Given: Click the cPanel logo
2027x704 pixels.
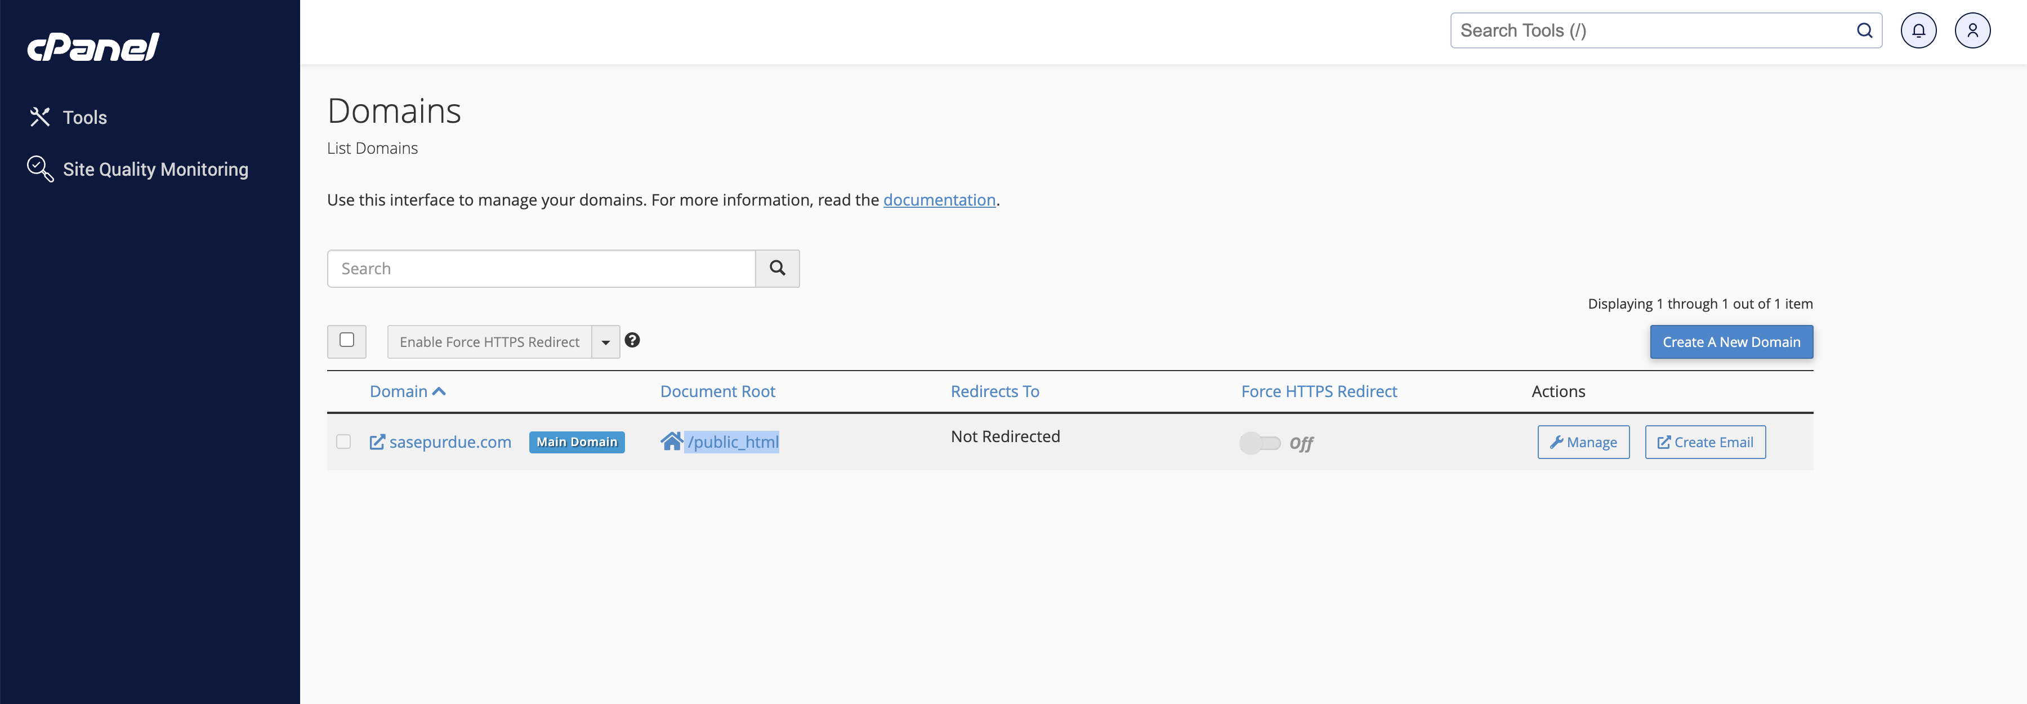Looking at the screenshot, I should coord(93,45).
